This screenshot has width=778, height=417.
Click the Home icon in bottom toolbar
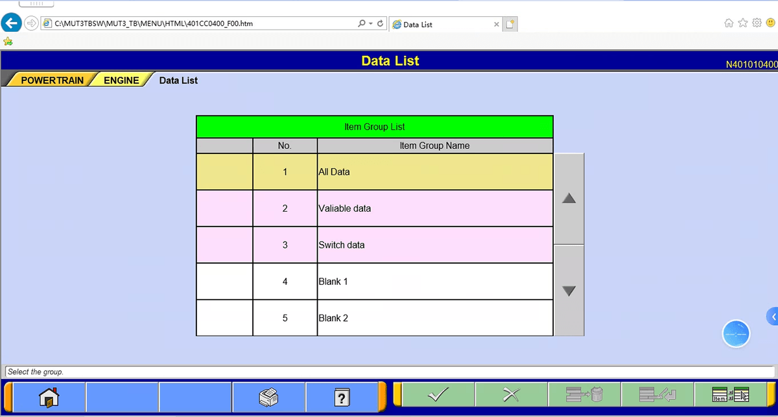click(x=49, y=396)
